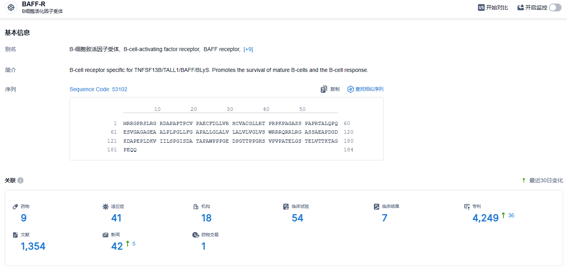Open the 7 clinical results count
567x268 pixels.
(x=384, y=218)
